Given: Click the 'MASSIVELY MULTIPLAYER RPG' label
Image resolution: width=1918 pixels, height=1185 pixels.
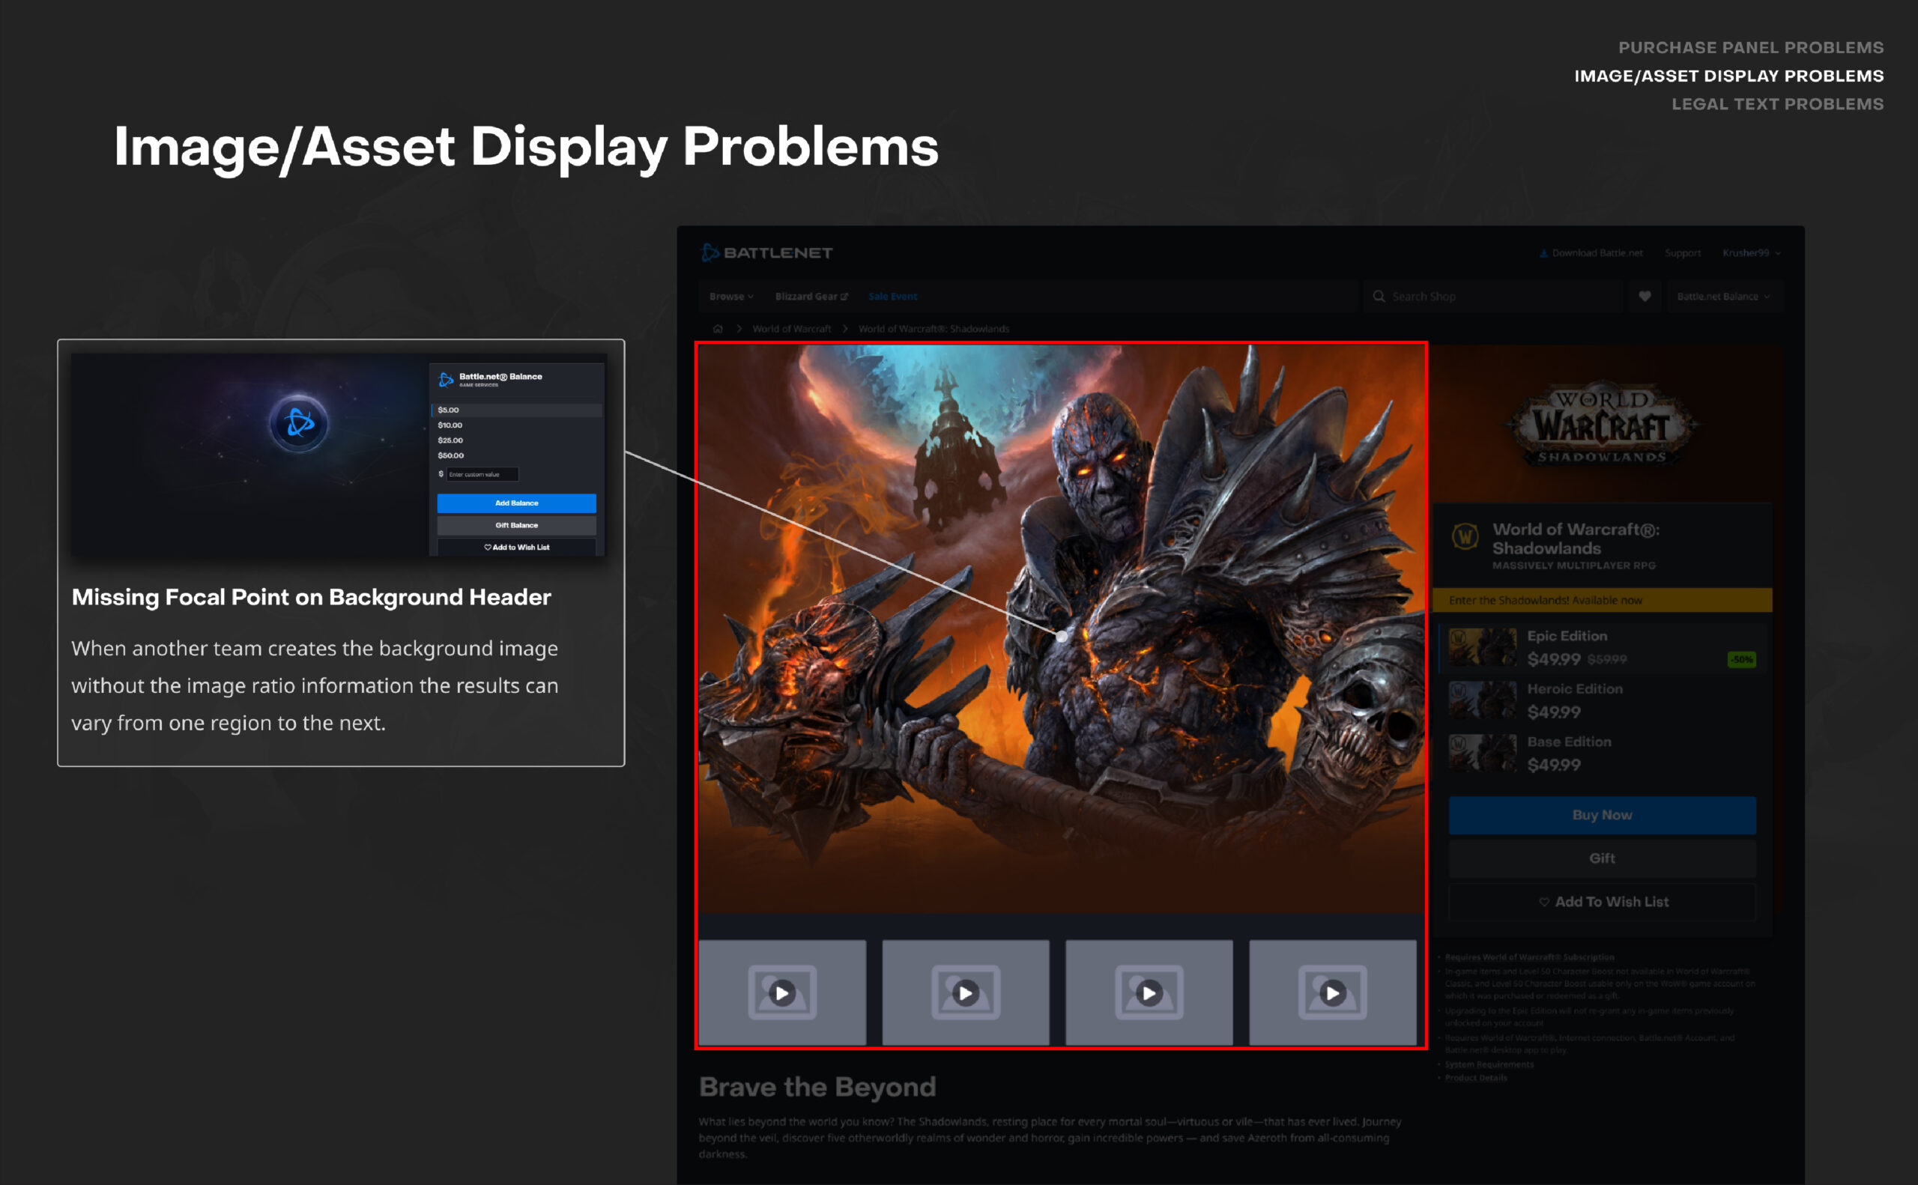Looking at the screenshot, I should point(1574,566).
